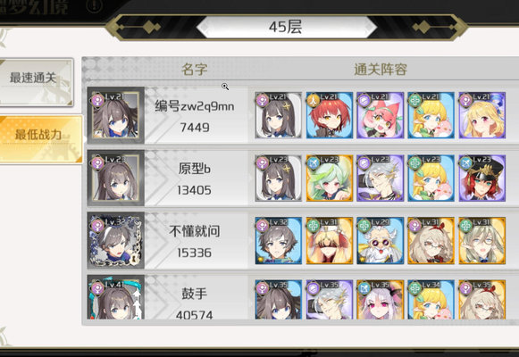Screen dimensions: 519x357
Task: Select the 名字 column header
Action: (x=195, y=70)
